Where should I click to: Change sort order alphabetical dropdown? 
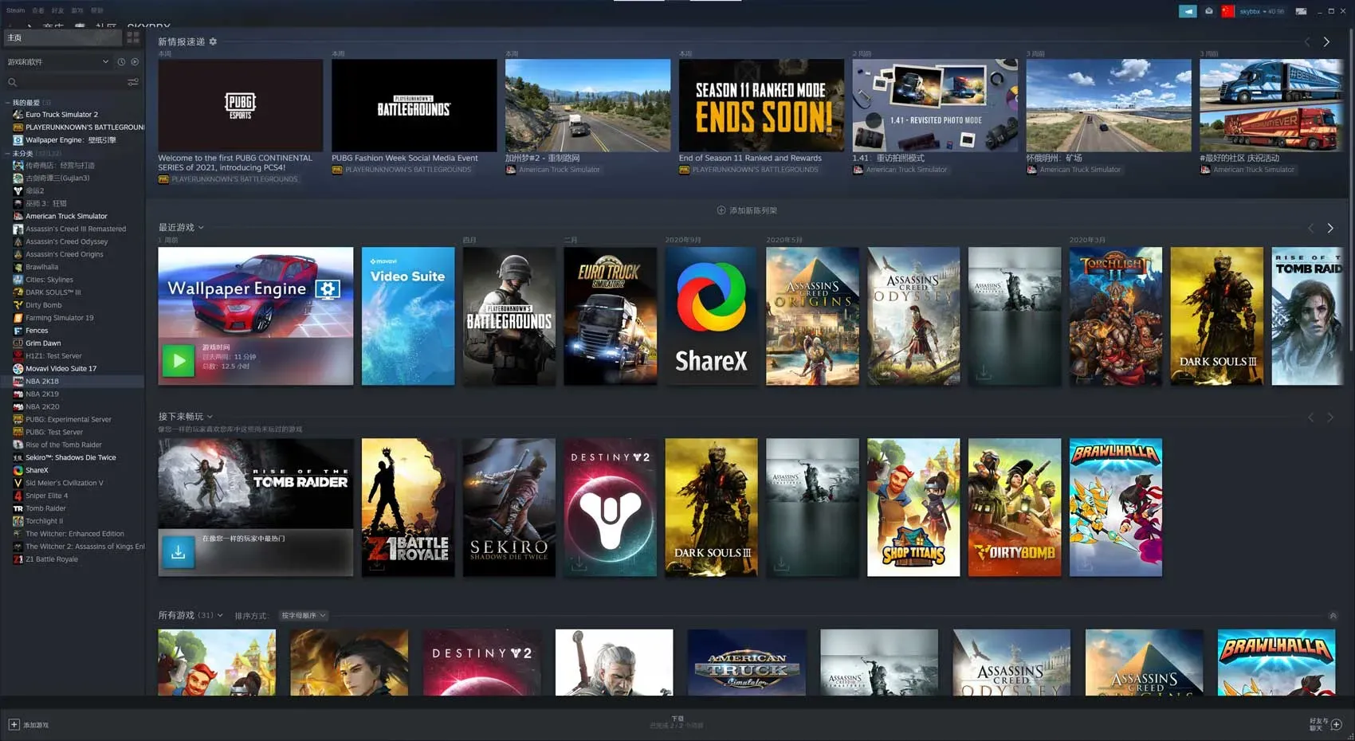(x=303, y=615)
